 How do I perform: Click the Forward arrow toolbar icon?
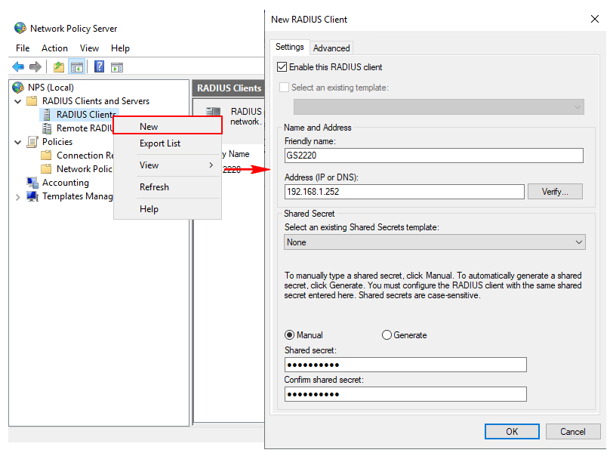(35, 67)
